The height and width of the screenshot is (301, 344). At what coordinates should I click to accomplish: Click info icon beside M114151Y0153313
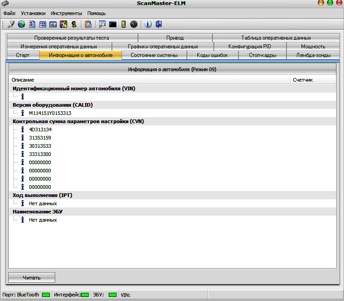pyautogui.click(x=22, y=113)
